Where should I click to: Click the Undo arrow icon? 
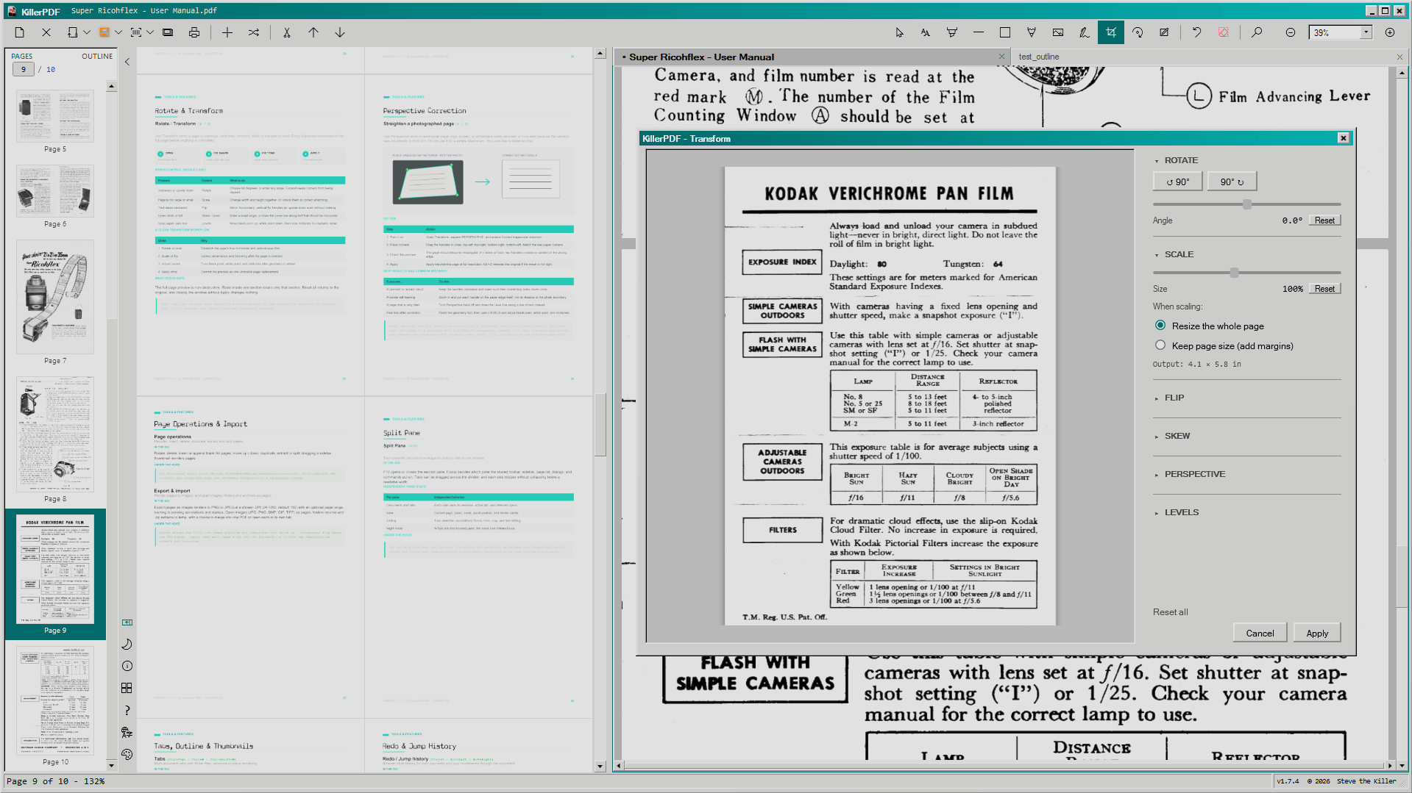click(1197, 32)
